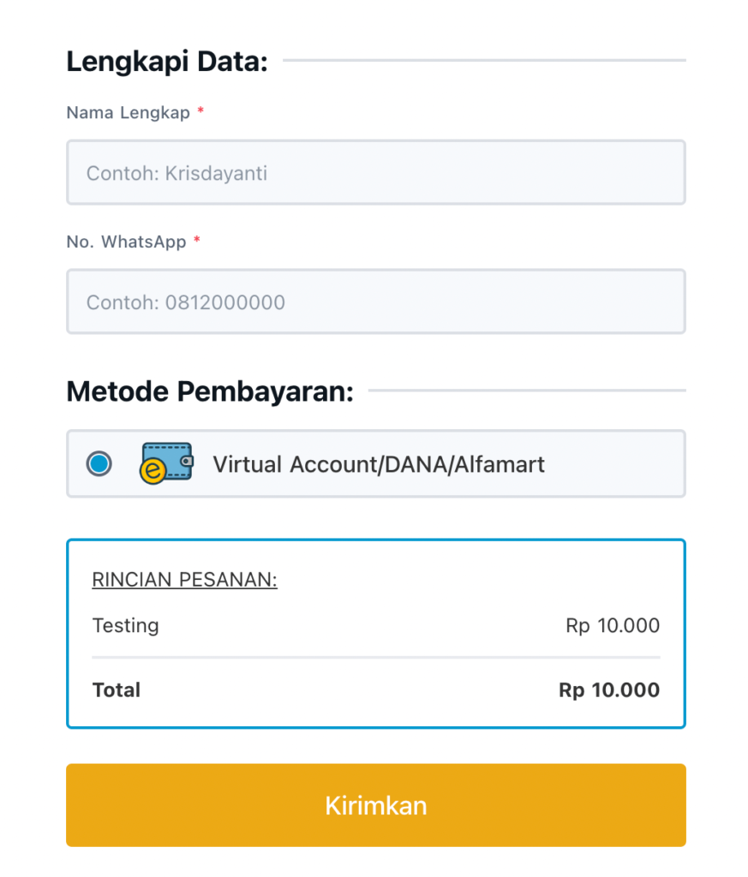Screen dimensions: 748x877
Task: Focus the No. WhatsApp input field
Action: pyautogui.click(x=375, y=302)
